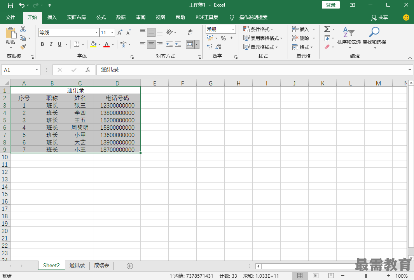Toggle middle vertical alignment

tap(151, 32)
